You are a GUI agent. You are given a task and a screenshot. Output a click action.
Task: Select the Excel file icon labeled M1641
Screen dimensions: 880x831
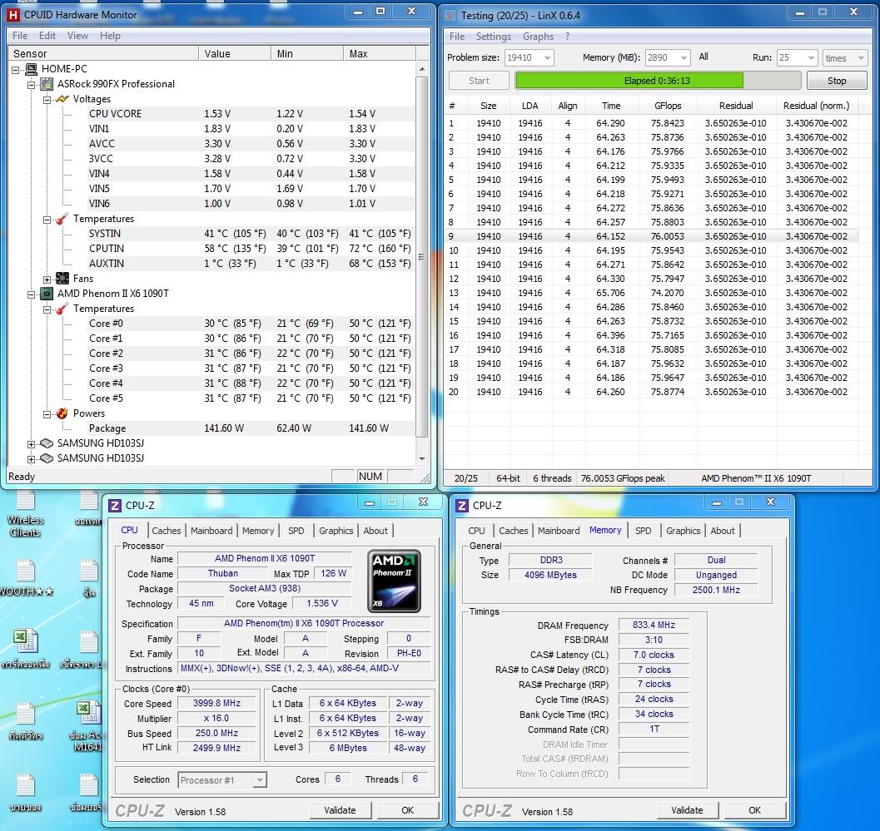(87, 726)
